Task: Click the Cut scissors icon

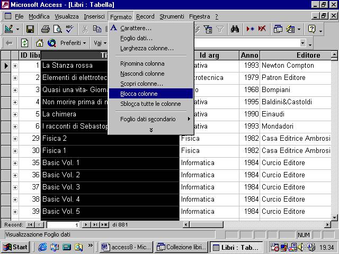Action: pyautogui.click(x=85, y=29)
